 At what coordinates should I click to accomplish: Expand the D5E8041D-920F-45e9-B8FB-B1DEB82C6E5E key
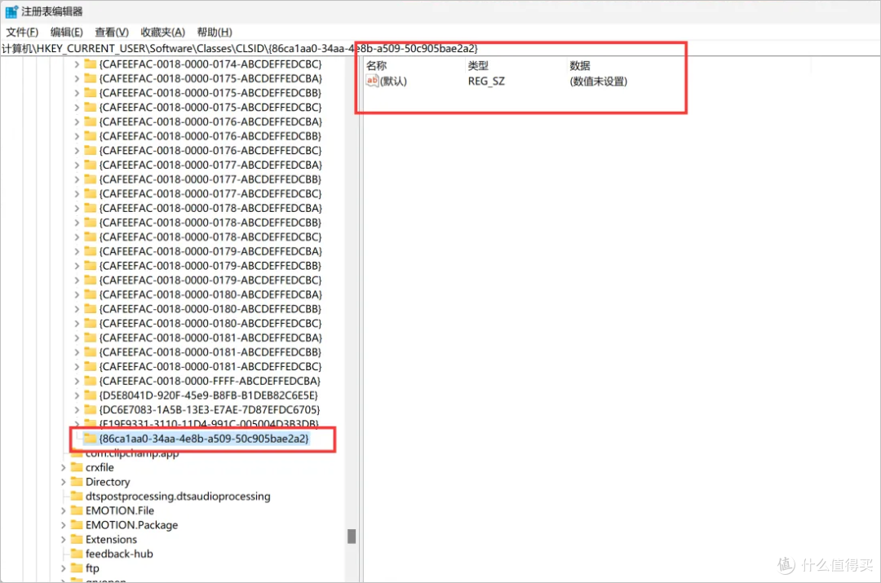pyautogui.click(x=77, y=395)
